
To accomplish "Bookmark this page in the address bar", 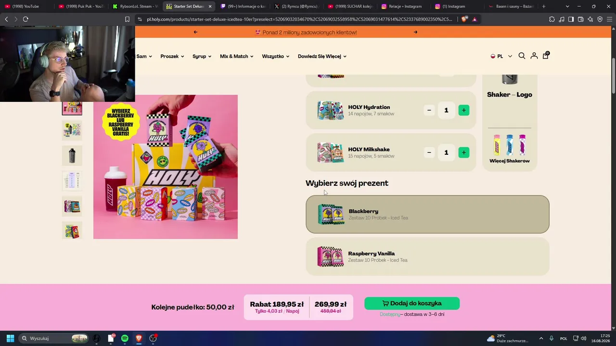I will pos(127,19).
